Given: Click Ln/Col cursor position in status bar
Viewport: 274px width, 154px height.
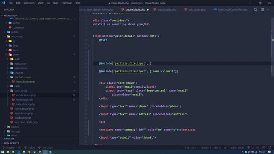Looking at the screenshot, I should (191, 148).
